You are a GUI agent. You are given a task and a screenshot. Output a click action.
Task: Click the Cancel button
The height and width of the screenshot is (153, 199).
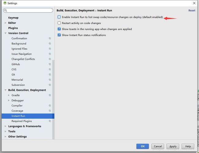[x=158, y=146]
